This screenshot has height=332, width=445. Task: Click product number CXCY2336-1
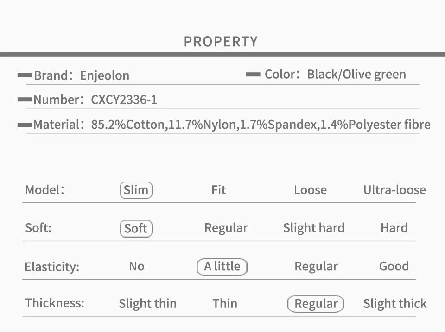click(x=124, y=100)
